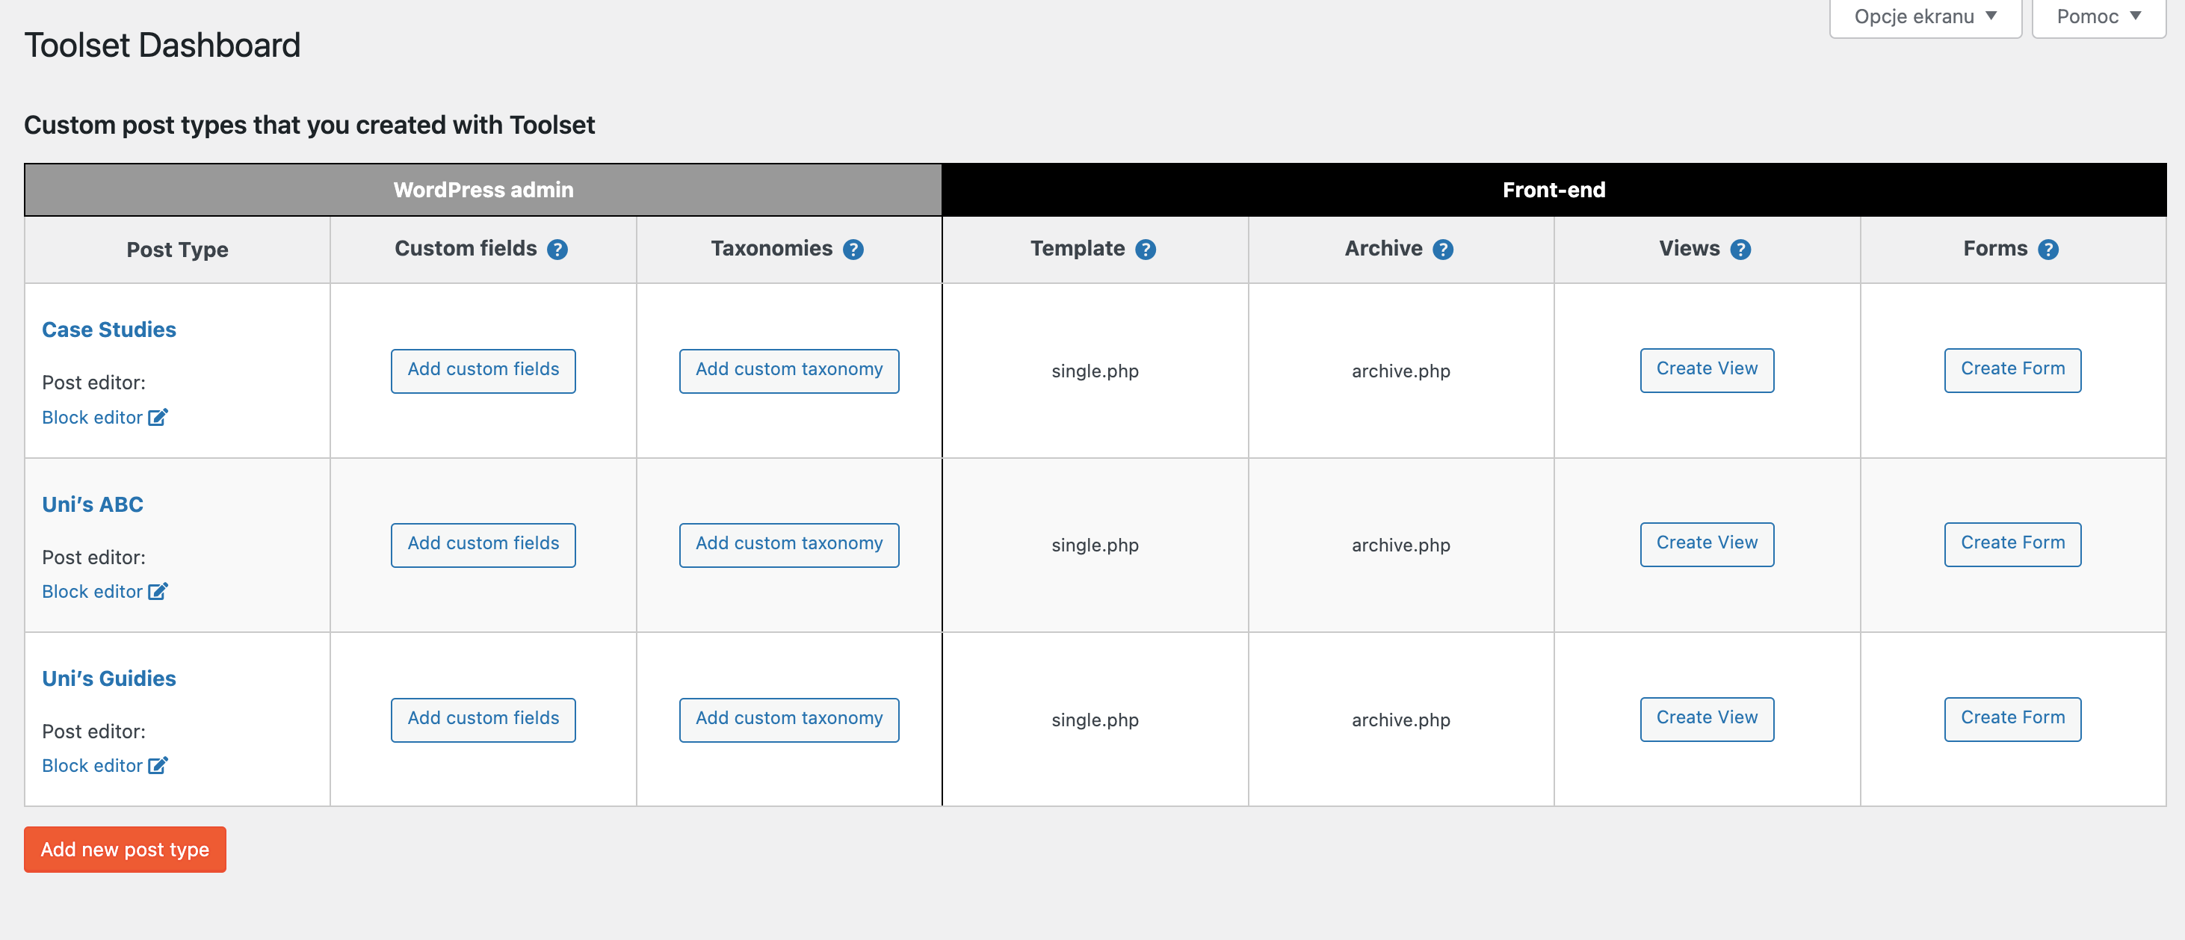
Task: Open the Custom fields help icon
Action: click(x=557, y=250)
